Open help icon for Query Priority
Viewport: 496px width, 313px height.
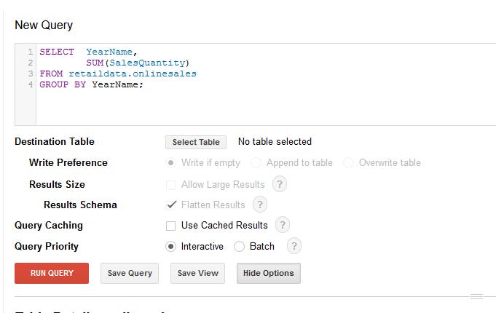pyautogui.click(x=294, y=246)
